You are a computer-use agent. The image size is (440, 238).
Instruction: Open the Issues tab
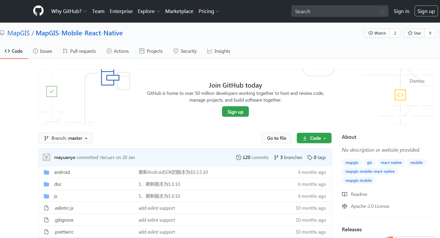click(x=43, y=51)
